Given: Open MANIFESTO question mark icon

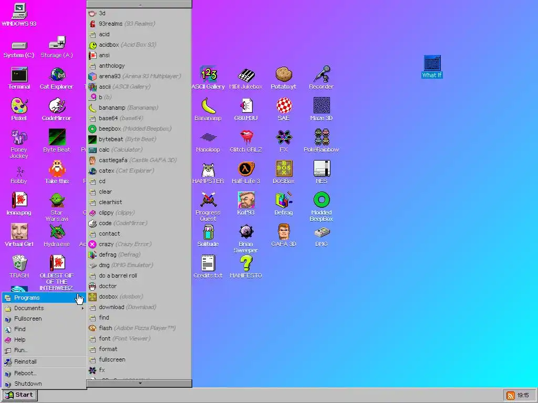Looking at the screenshot, I should [x=246, y=267].
